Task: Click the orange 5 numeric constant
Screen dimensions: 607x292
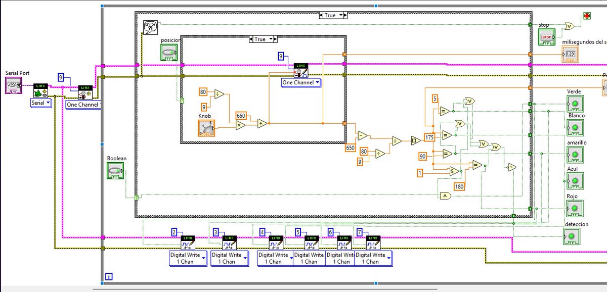Action: point(435,98)
